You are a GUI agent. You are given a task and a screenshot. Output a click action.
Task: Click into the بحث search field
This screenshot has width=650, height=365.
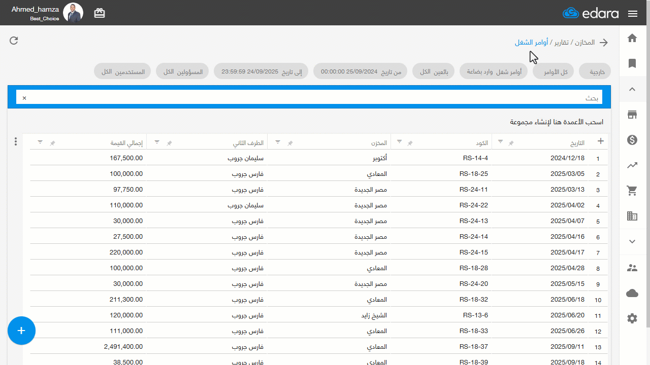[309, 97]
